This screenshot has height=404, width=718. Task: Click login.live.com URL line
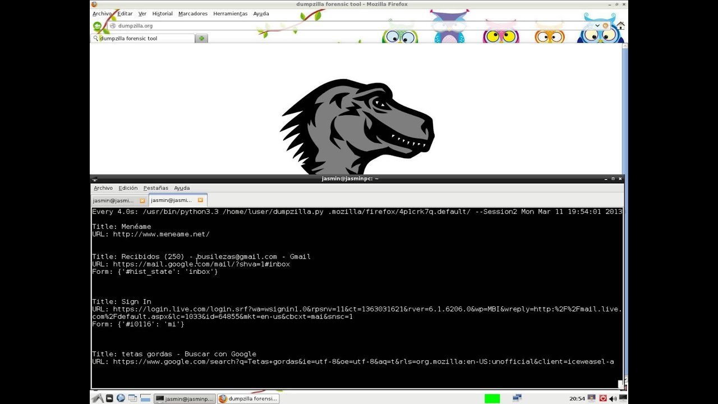(357, 313)
